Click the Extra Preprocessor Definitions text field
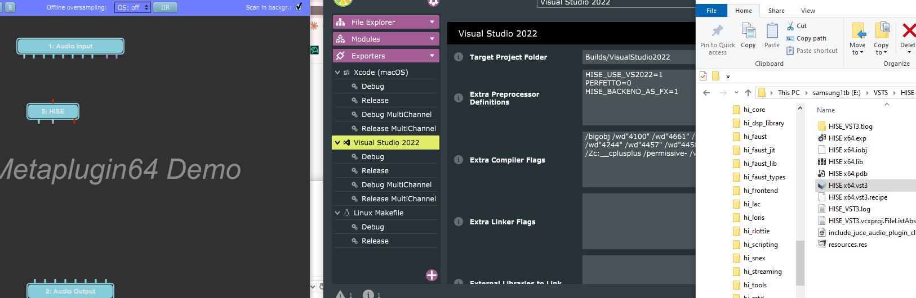916x298 pixels. [639, 97]
